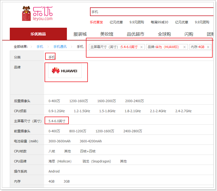The height and width of the screenshot is (191, 217).
Task: Remove the Huawei brand filter tag
Action: (x=184, y=47)
